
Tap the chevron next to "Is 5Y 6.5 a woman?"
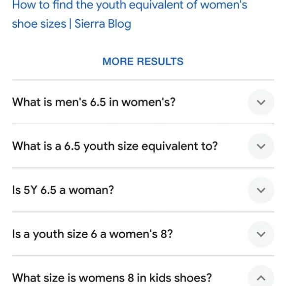click(261, 190)
